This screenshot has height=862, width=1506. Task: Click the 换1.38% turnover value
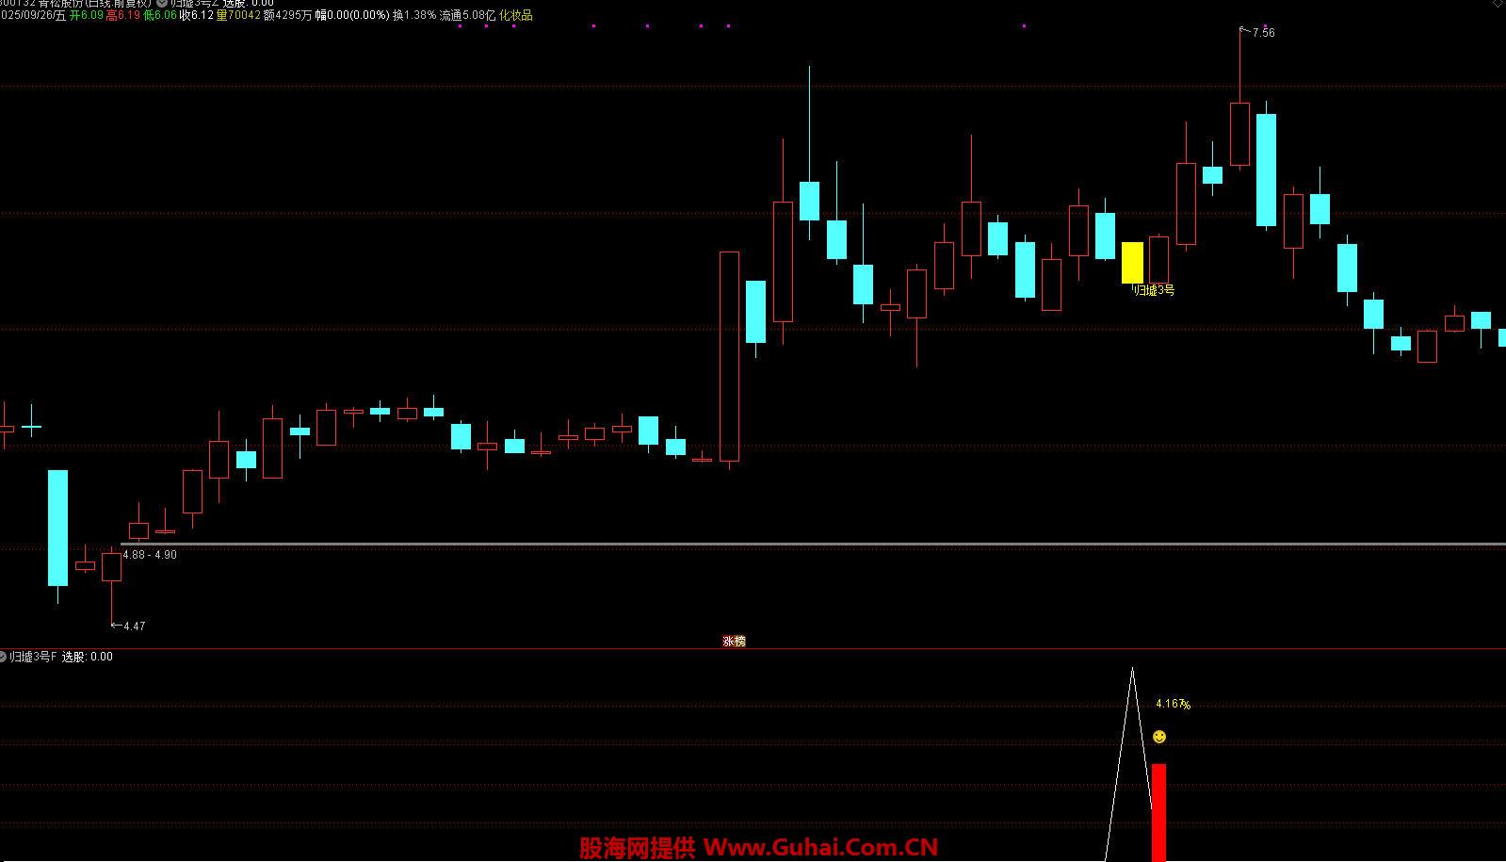click(x=414, y=15)
